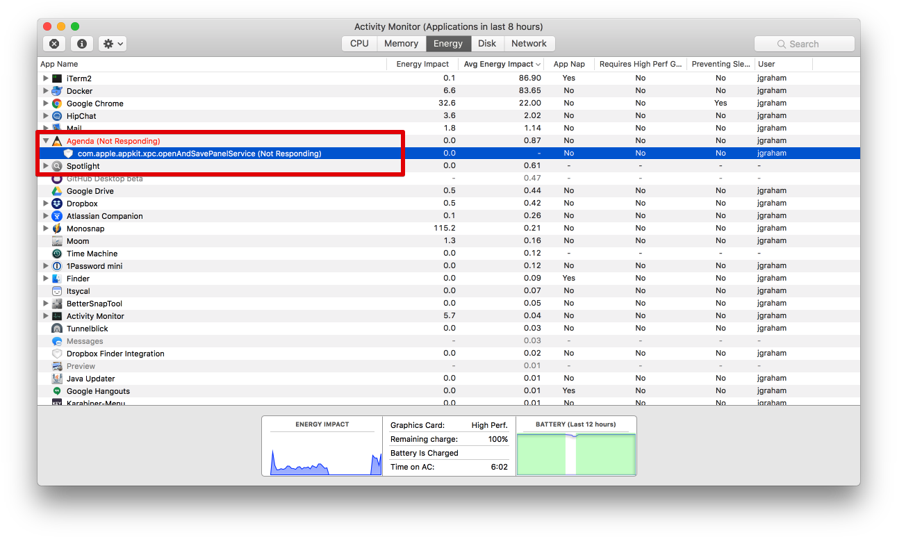Expand the iTerm2 process group
Viewport: 897px width, 537px height.
pos(46,79)
